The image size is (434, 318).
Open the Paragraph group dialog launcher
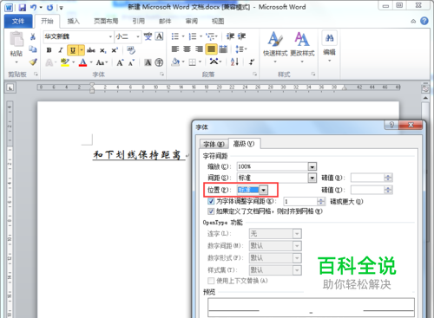(254, 75)
